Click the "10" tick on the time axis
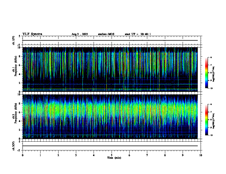 (201, 155)
